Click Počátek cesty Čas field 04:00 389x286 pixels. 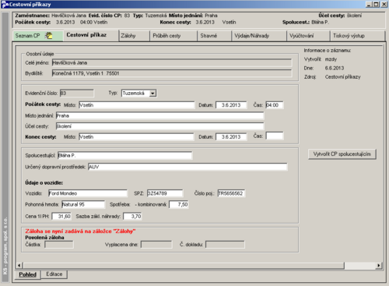[x=275, y=105]
